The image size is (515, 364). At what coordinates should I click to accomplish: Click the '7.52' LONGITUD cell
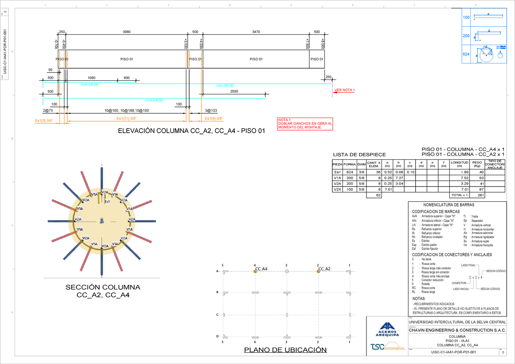pos(459,178)
